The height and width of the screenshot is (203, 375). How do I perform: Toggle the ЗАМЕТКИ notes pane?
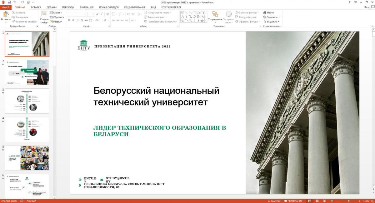273,201
